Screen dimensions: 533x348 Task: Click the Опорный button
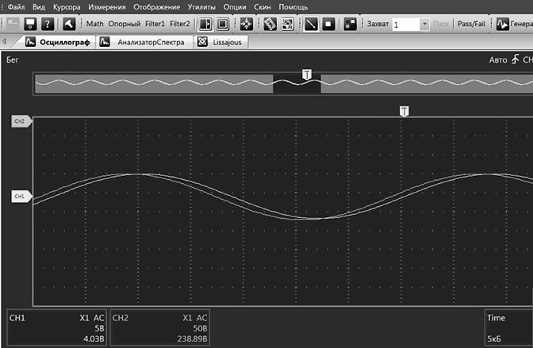coord(125,24)
